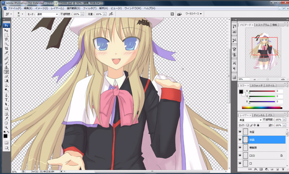The image size is (289, 174).
Task: Select the Quick Selection tool
Action: 6,44
